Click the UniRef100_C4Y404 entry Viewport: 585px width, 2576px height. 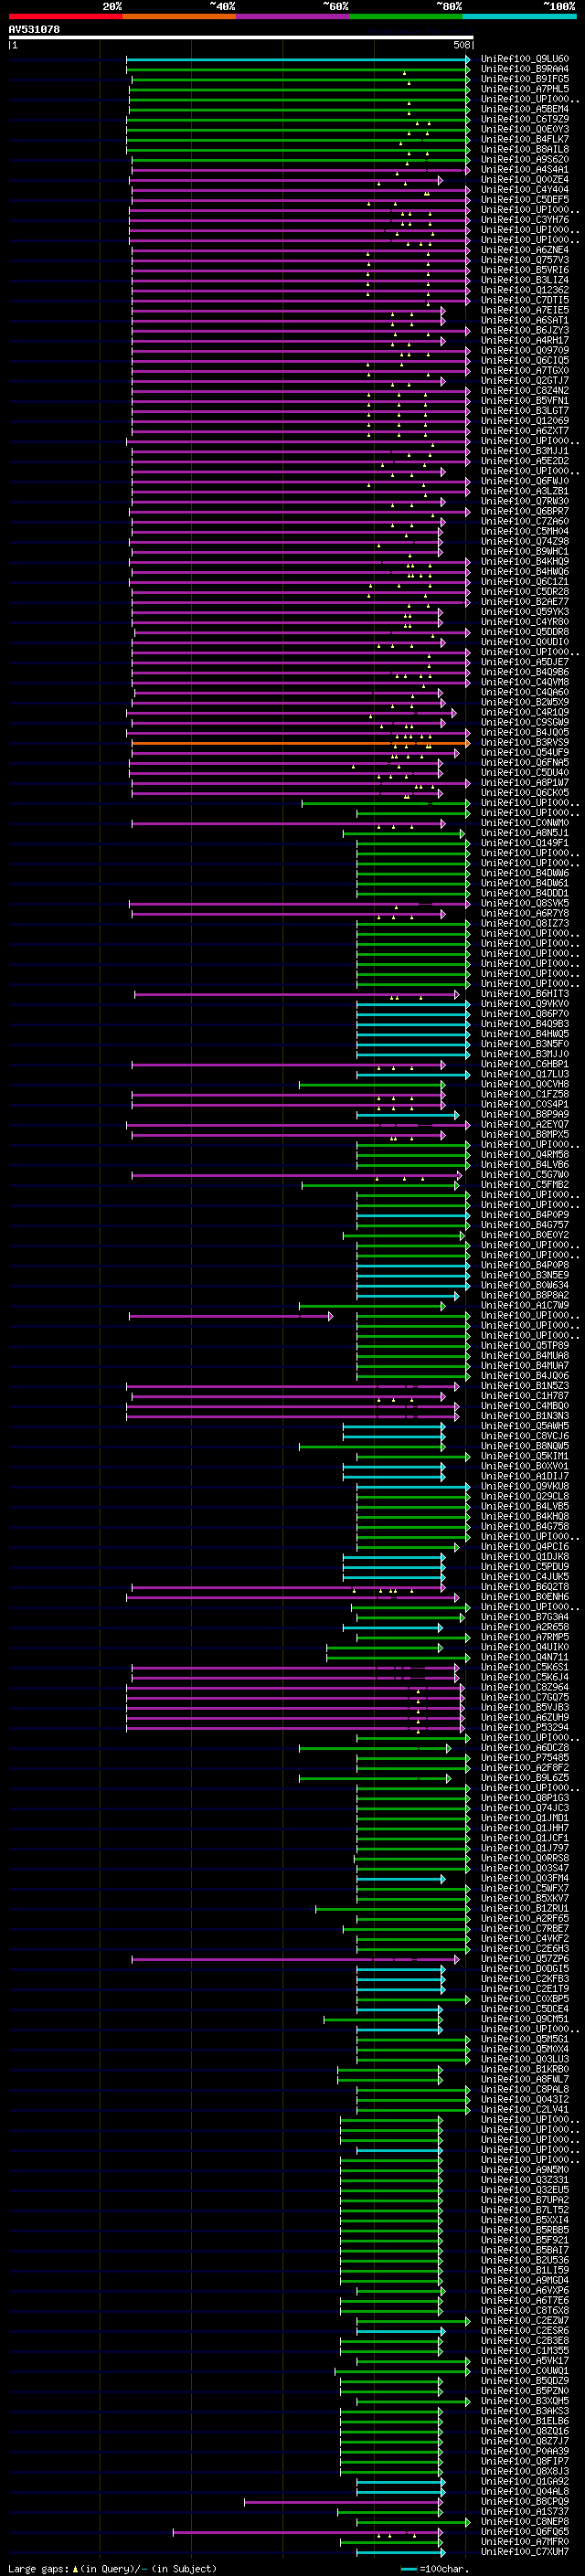(524, 190)
